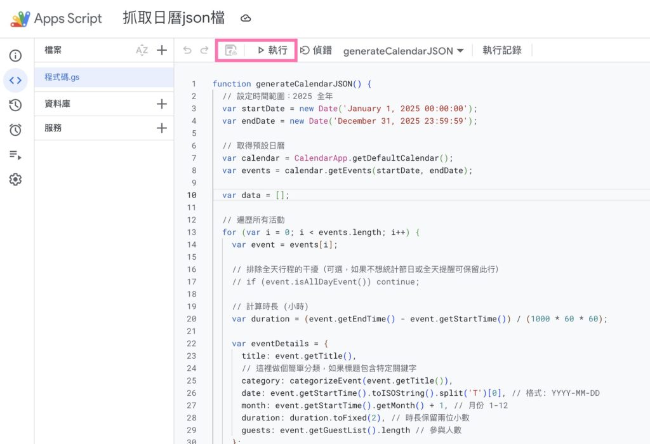Open the Triggers alarm clock icon
The height and width of the screenshot is (444, 650).
(16, 130)
